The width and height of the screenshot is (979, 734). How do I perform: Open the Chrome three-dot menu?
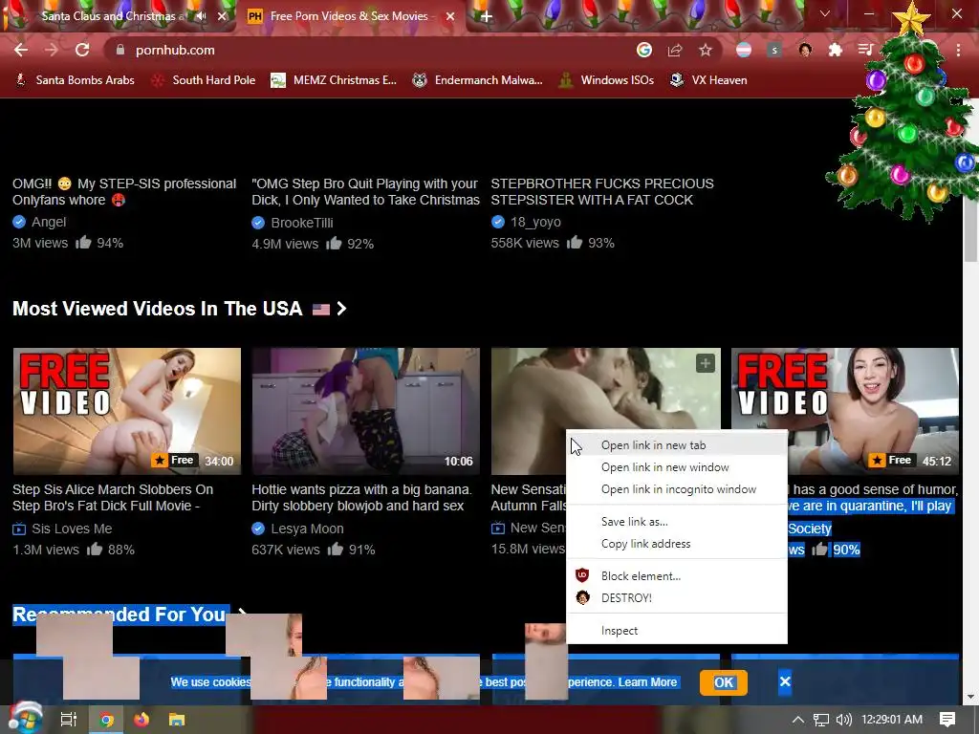pyautogui.click(x=958, y=50)
